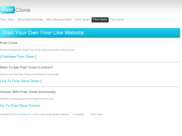
Task: Visit Go To Fiver Clone Forums link
Action: point(20,106)
